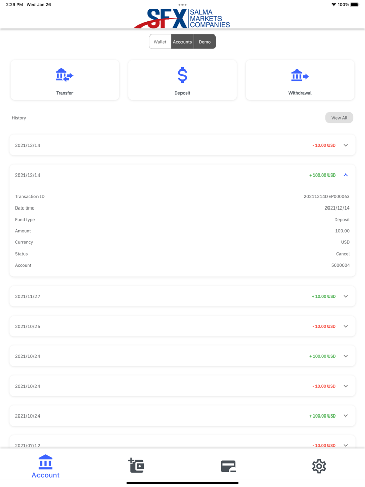Tap the Transfer bank icon
This screenshot has height=487, width=365.
pyautogui.click(x=64, y=76)
